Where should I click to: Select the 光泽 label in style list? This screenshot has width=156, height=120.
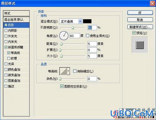11,64
